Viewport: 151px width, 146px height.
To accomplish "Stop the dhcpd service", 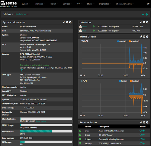I will (x=143, y=135).
